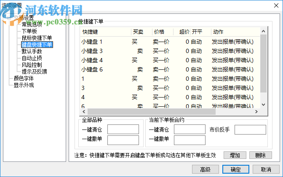The image size is (283, 177).
Task: Focus 全部品种 一键撤单 hotkey field
Action: [123, 140]
